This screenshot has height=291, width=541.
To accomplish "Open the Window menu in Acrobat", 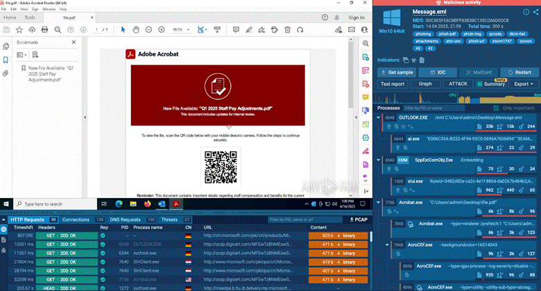I will (x=49, y=9).
